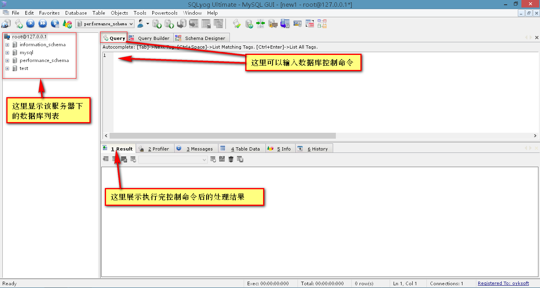Click database icon with green up arrow
This screenshot has width=540, height=288.
coord(169,24)
